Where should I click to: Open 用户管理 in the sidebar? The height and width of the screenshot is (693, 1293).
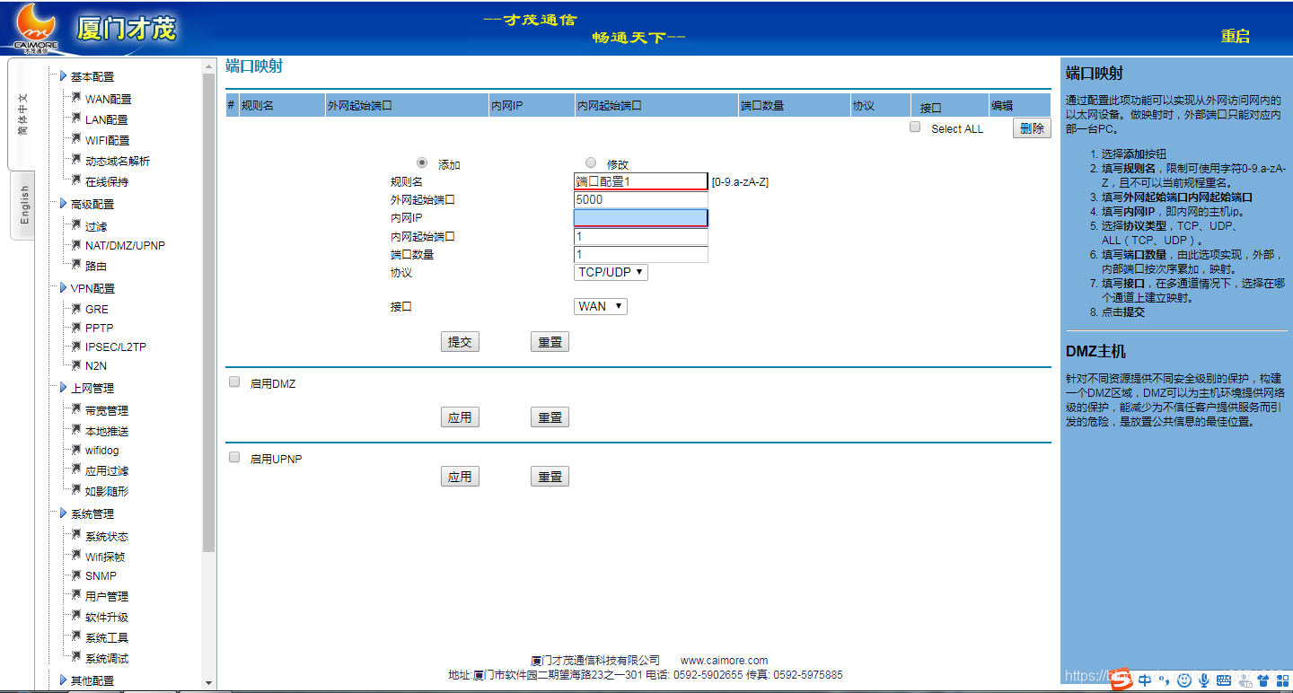click(x=107, y=596)
